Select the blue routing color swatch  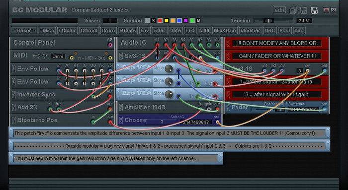tap(179, 21)
